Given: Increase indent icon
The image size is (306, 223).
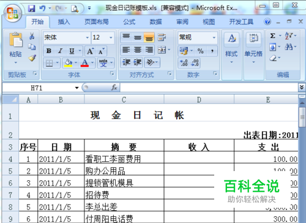Looking at the screenshot, I should (x=138, y=62).
